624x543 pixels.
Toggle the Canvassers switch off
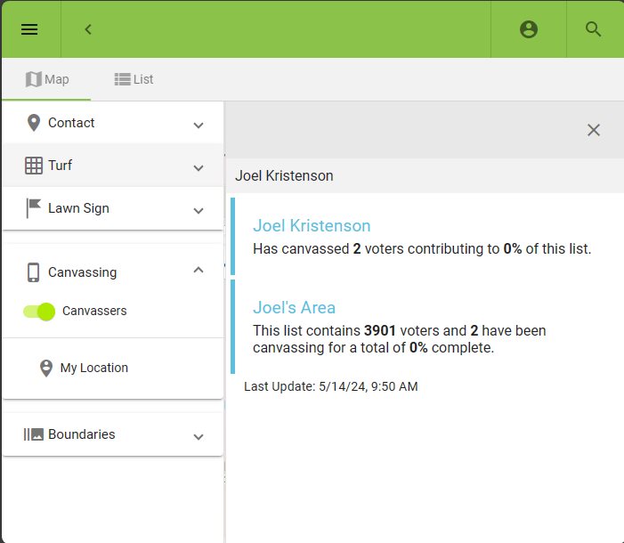(40, 312)
